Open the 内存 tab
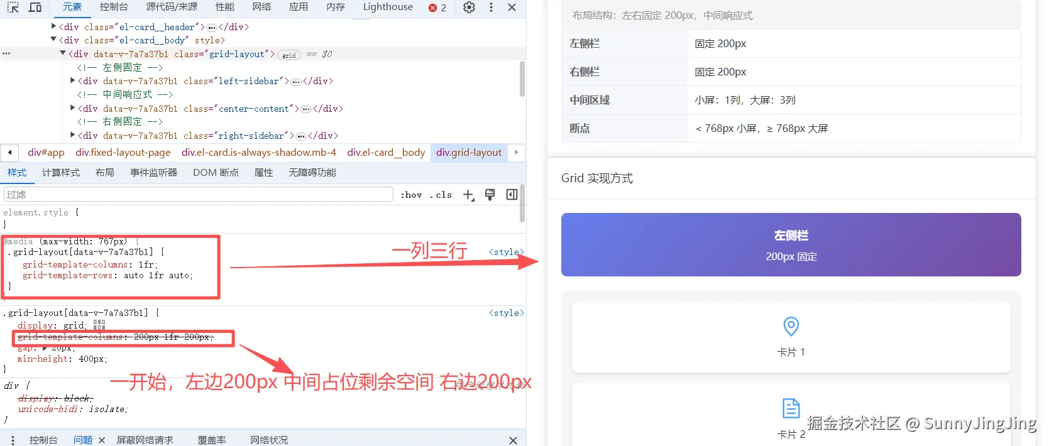Viewport: 1049px width, 446px height. 336,7
